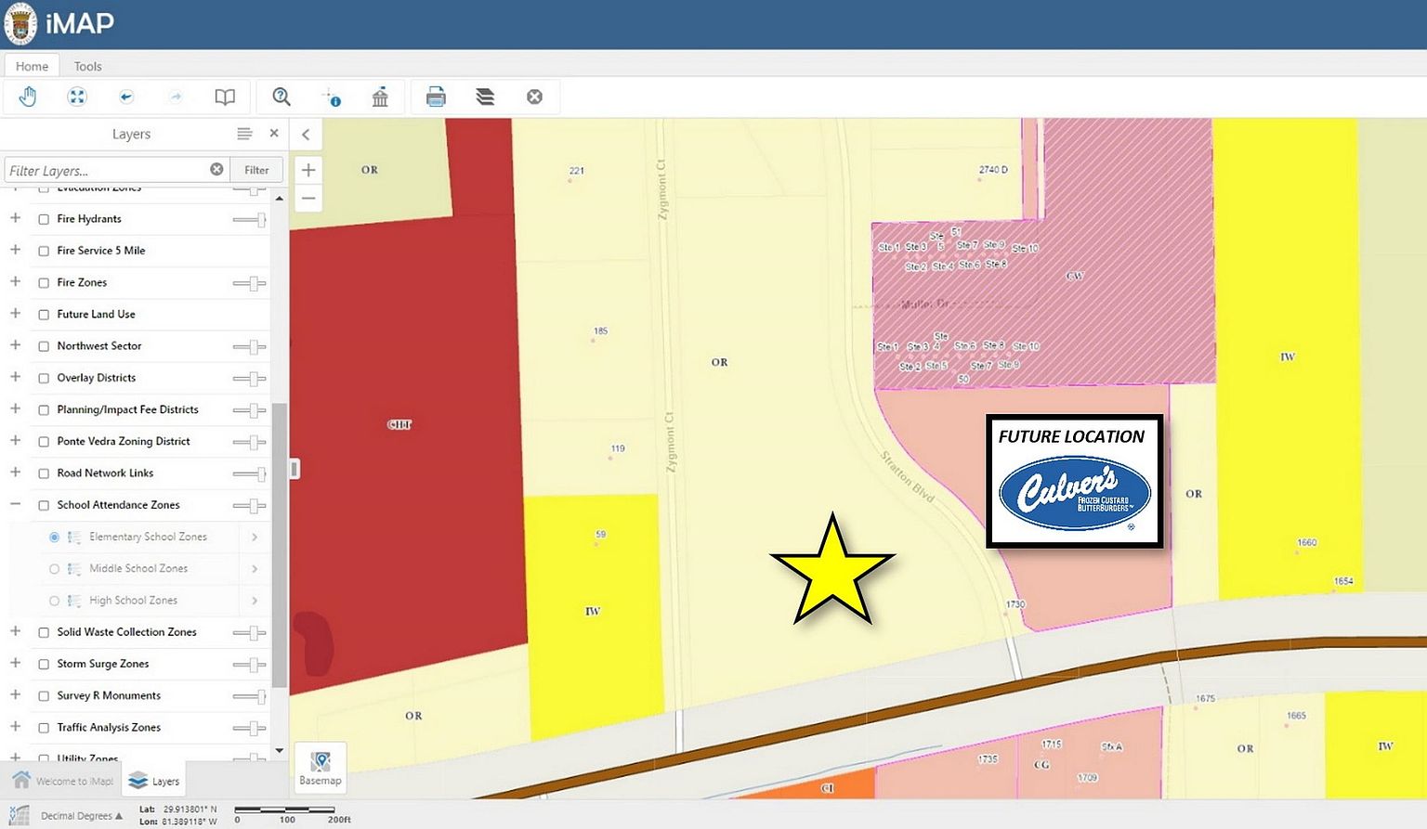1427x829 pixels.
Task: Adjust the Fire Zones opacity slider
Action: [249, 283]
